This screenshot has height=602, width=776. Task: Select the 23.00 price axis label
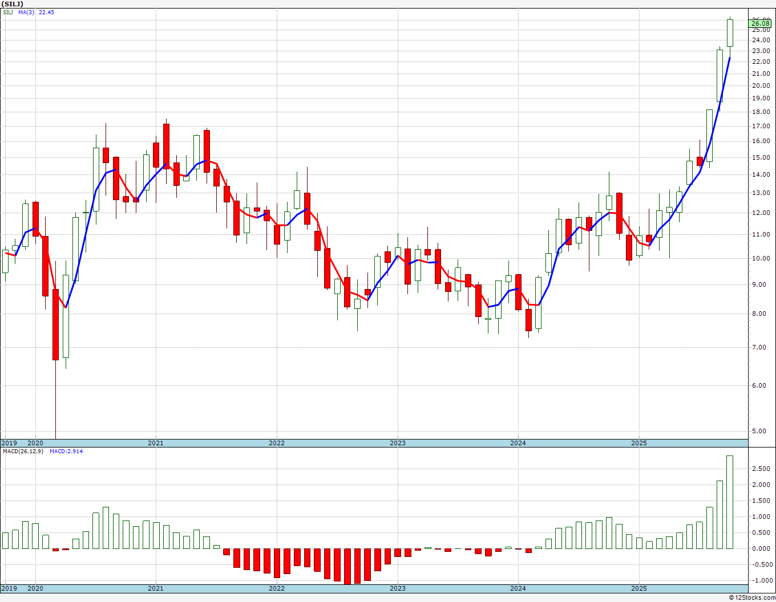point(761,51)
